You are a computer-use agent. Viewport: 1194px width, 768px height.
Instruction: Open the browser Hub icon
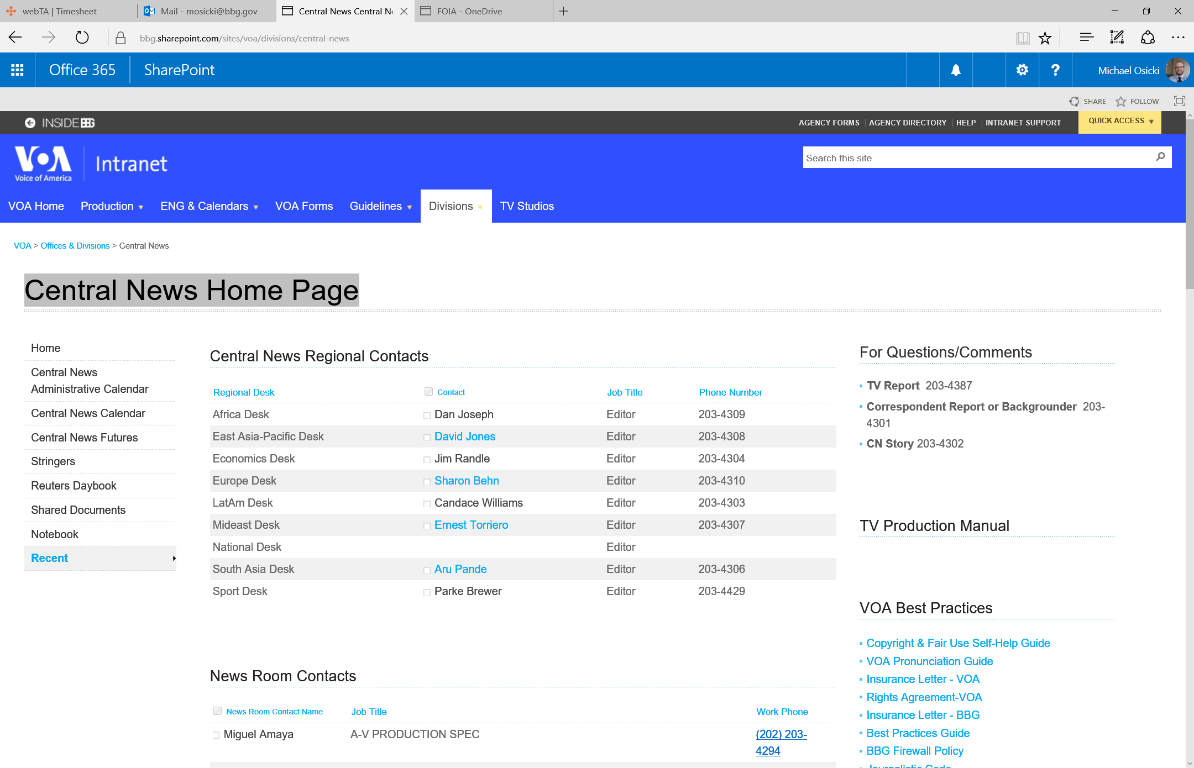coord(1086,38)
